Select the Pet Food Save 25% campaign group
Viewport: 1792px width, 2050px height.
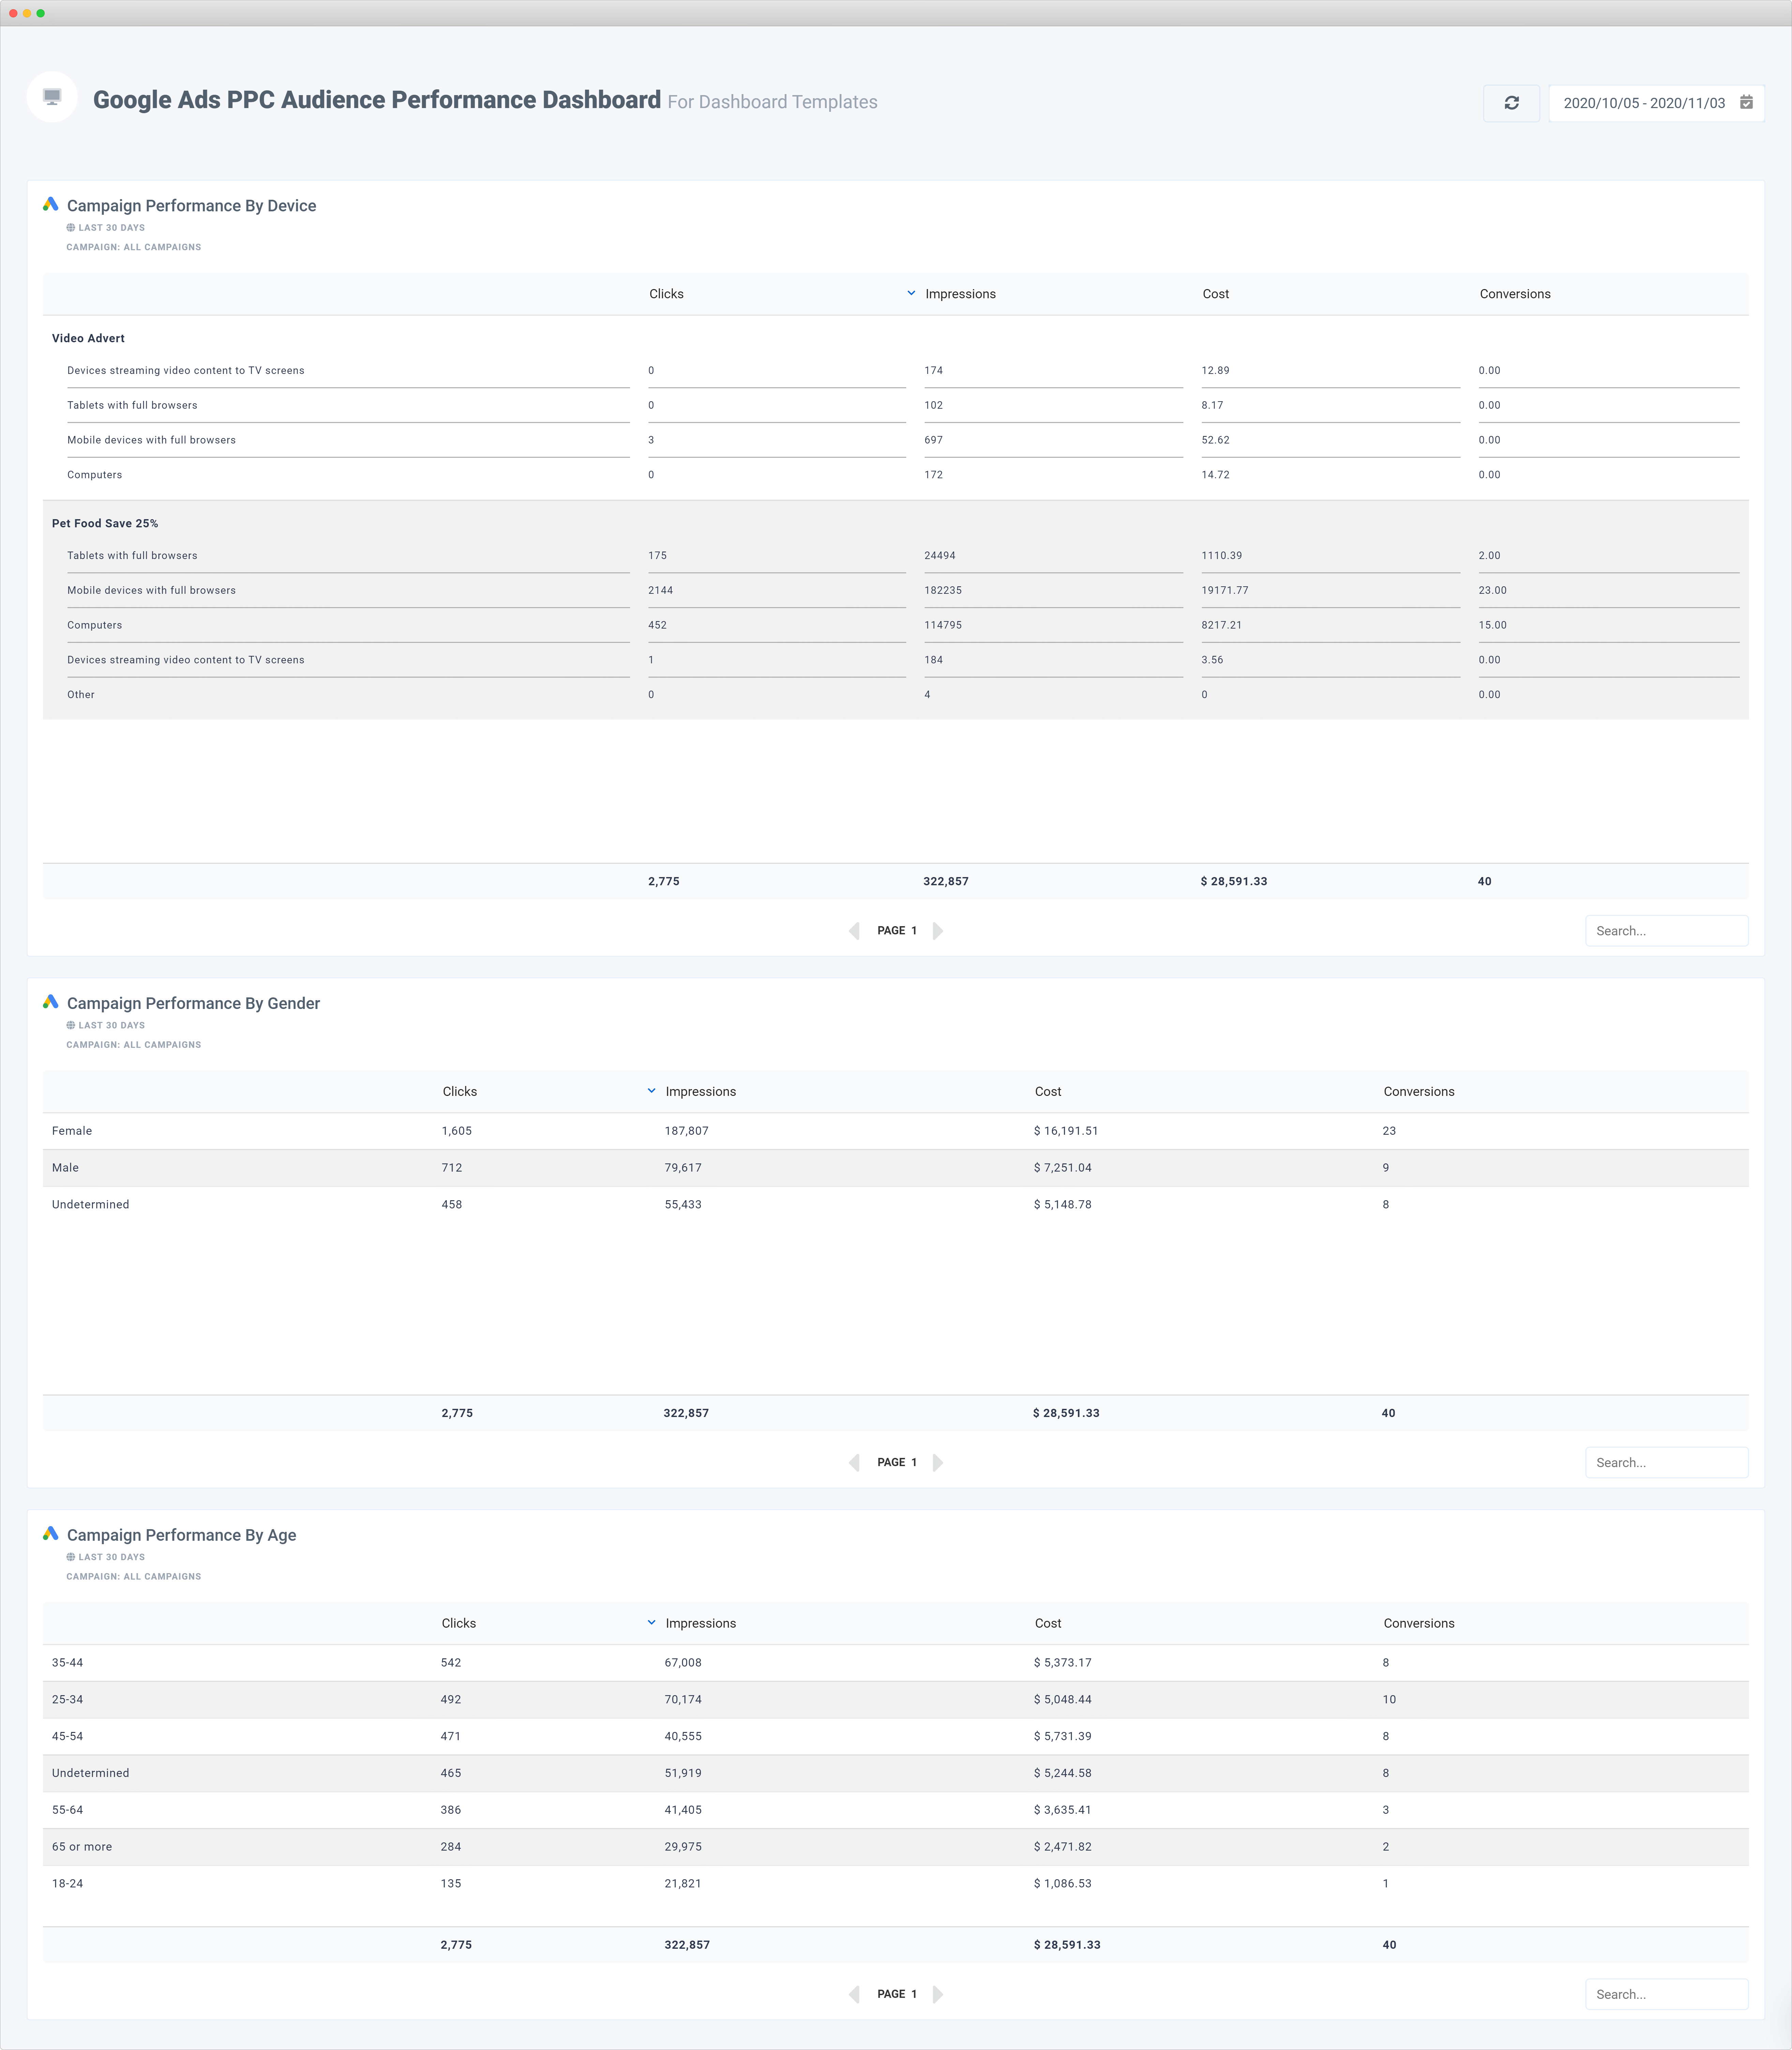(105, 523)
